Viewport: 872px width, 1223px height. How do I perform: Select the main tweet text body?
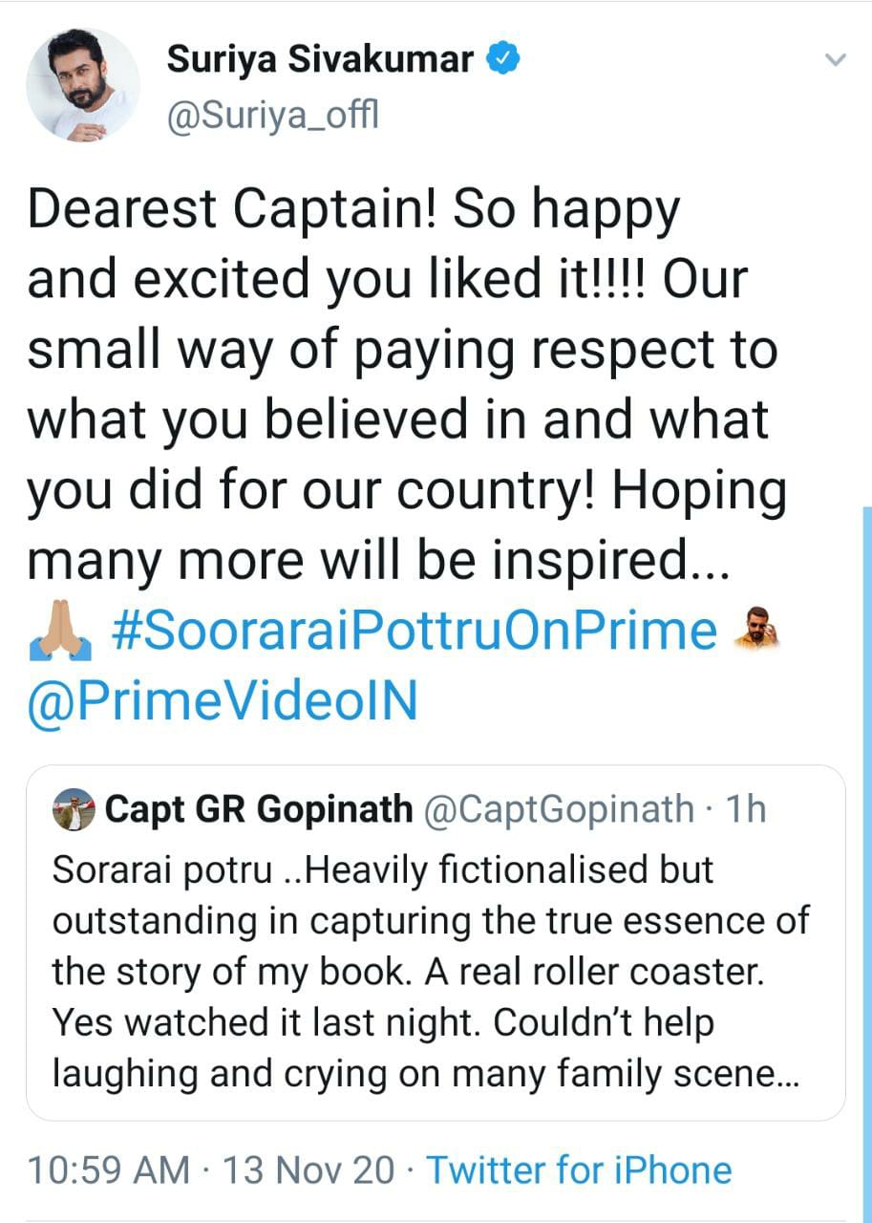click(x=401, y=382)
